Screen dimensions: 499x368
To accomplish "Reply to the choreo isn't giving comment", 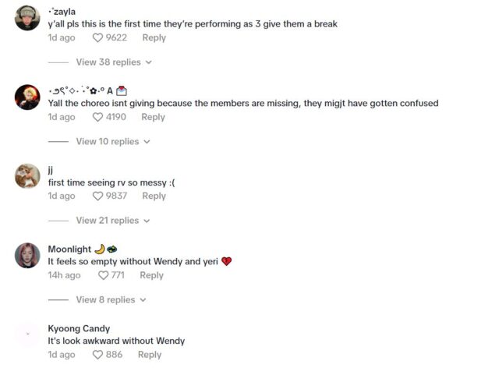I will (x=153, y=117).
